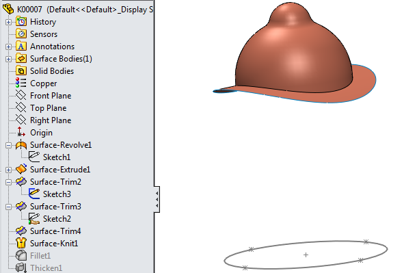Select the Surface-Trim2 label
The height and width of the screenshot is (273, 417).
click(x=55, y=182)
